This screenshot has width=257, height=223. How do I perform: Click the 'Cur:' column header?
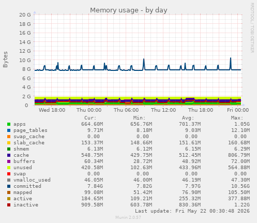pos(90,118)
